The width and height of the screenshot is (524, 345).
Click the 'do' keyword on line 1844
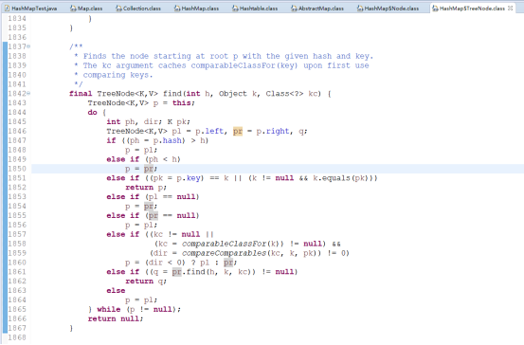point(93,113)
